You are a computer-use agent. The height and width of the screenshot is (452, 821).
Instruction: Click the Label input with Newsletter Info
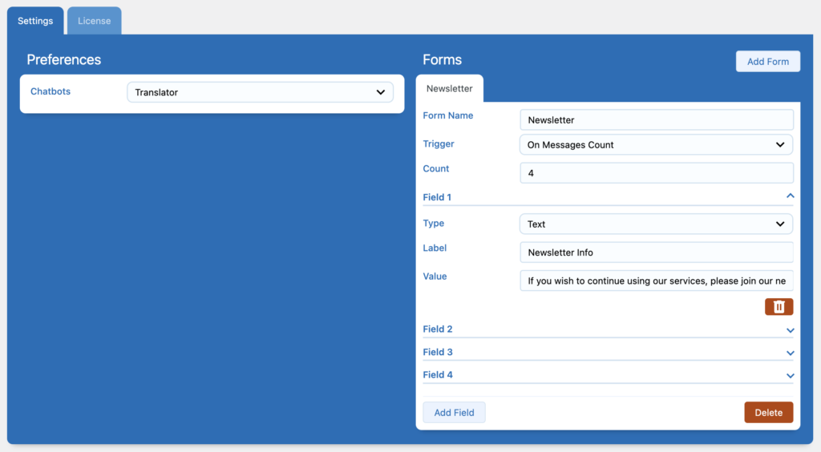click(656, 252)
